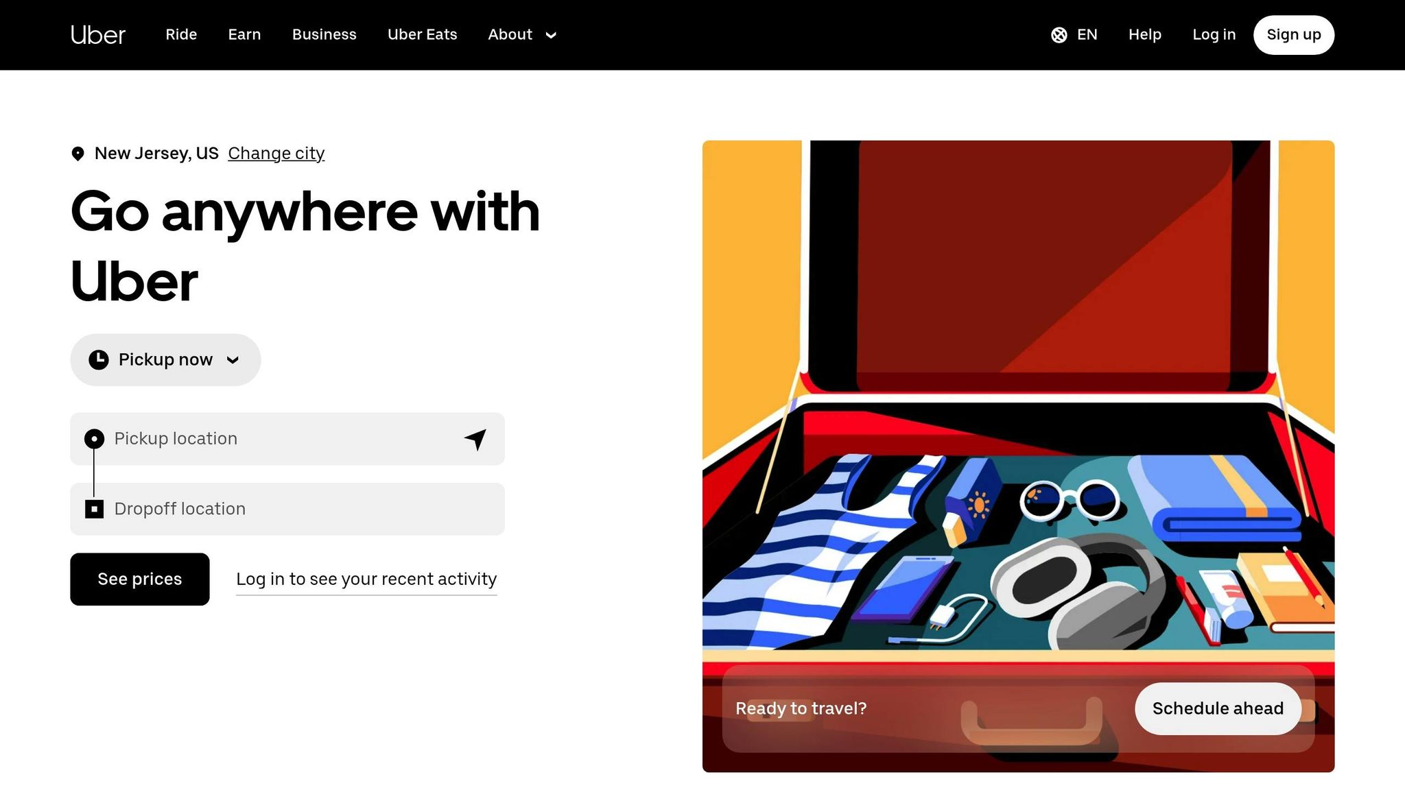This screenshot has width=1405, height=790.
Task: Click the See prices button
Action: [140, 579]
